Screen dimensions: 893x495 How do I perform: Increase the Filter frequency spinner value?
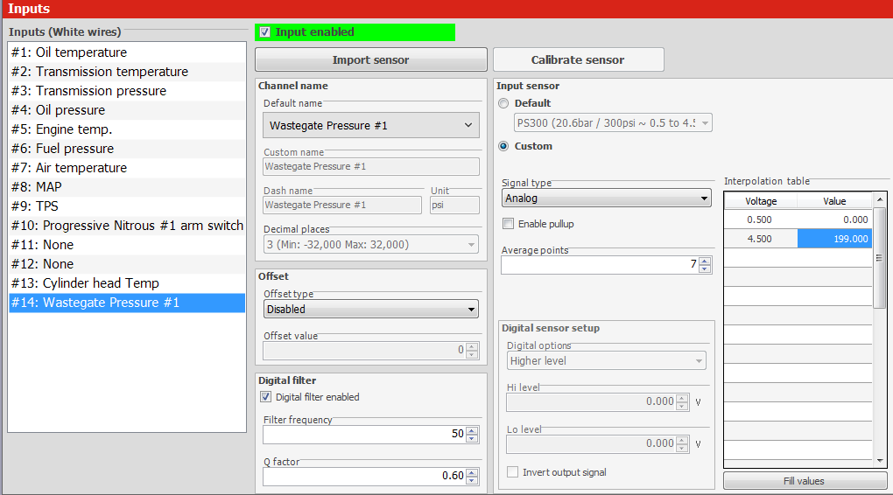[472, 430]
